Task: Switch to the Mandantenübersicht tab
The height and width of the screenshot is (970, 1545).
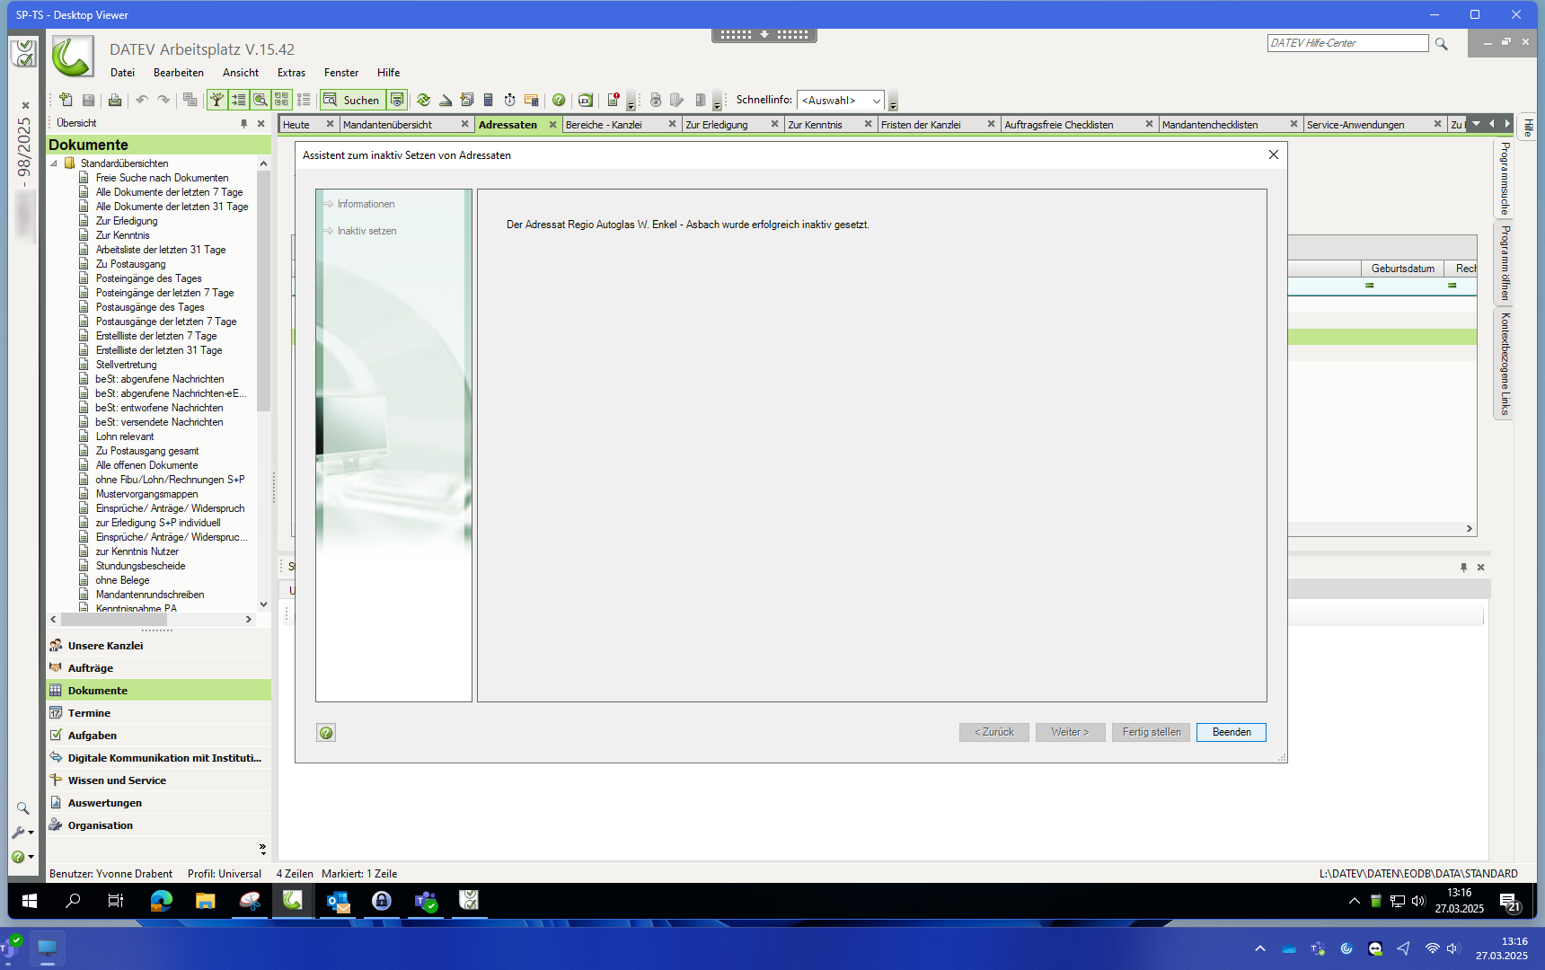Action: coord(387,125)
